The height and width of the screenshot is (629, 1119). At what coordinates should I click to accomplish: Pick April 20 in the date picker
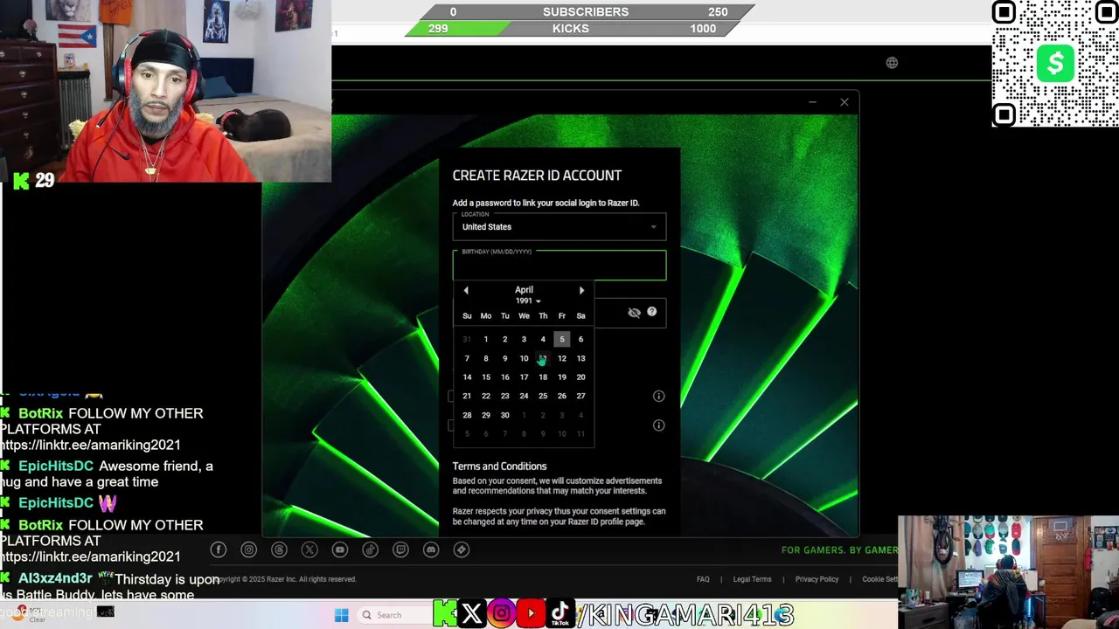(x=580, y=377)
